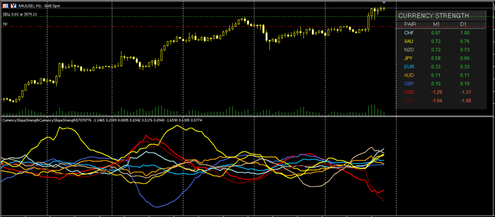Click CAD D1 value -1.98
Screen dimensions: 495x217
pyautogui.click(x=465, y=100)
